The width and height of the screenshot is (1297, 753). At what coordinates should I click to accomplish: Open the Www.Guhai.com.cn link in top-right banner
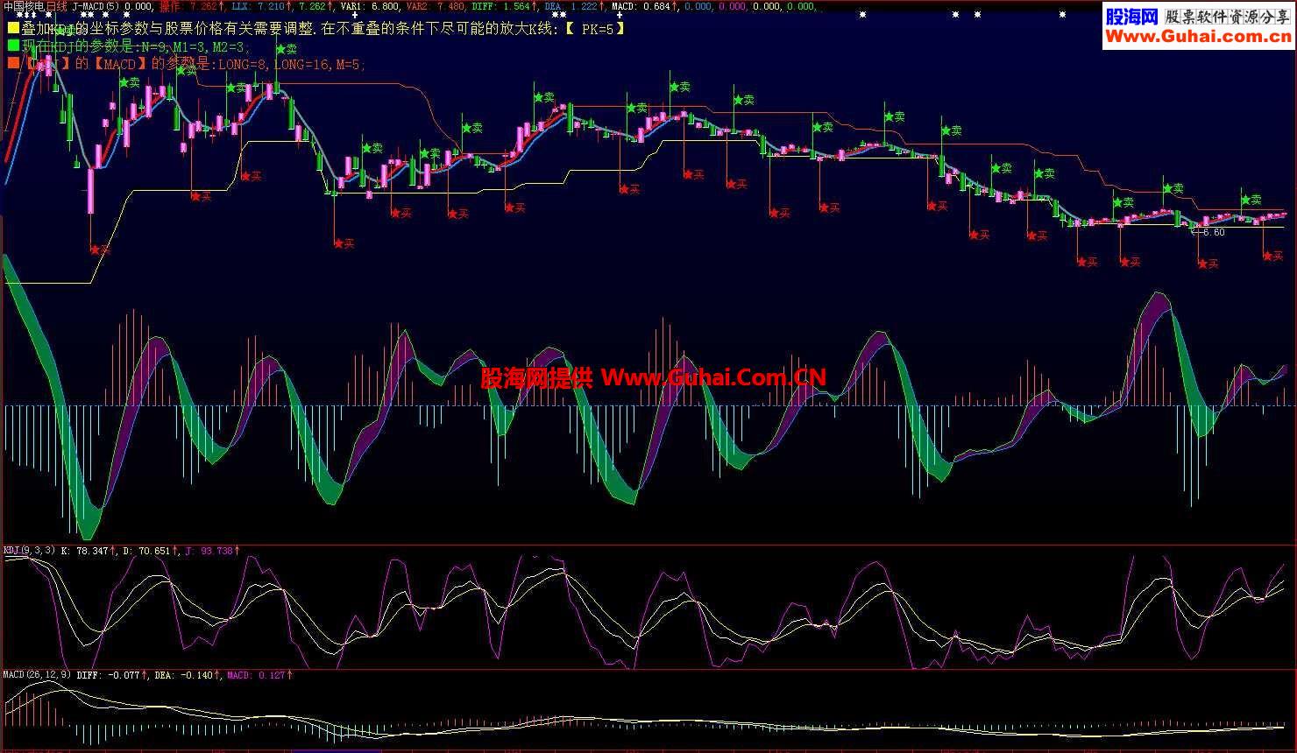pos(1198,36)
